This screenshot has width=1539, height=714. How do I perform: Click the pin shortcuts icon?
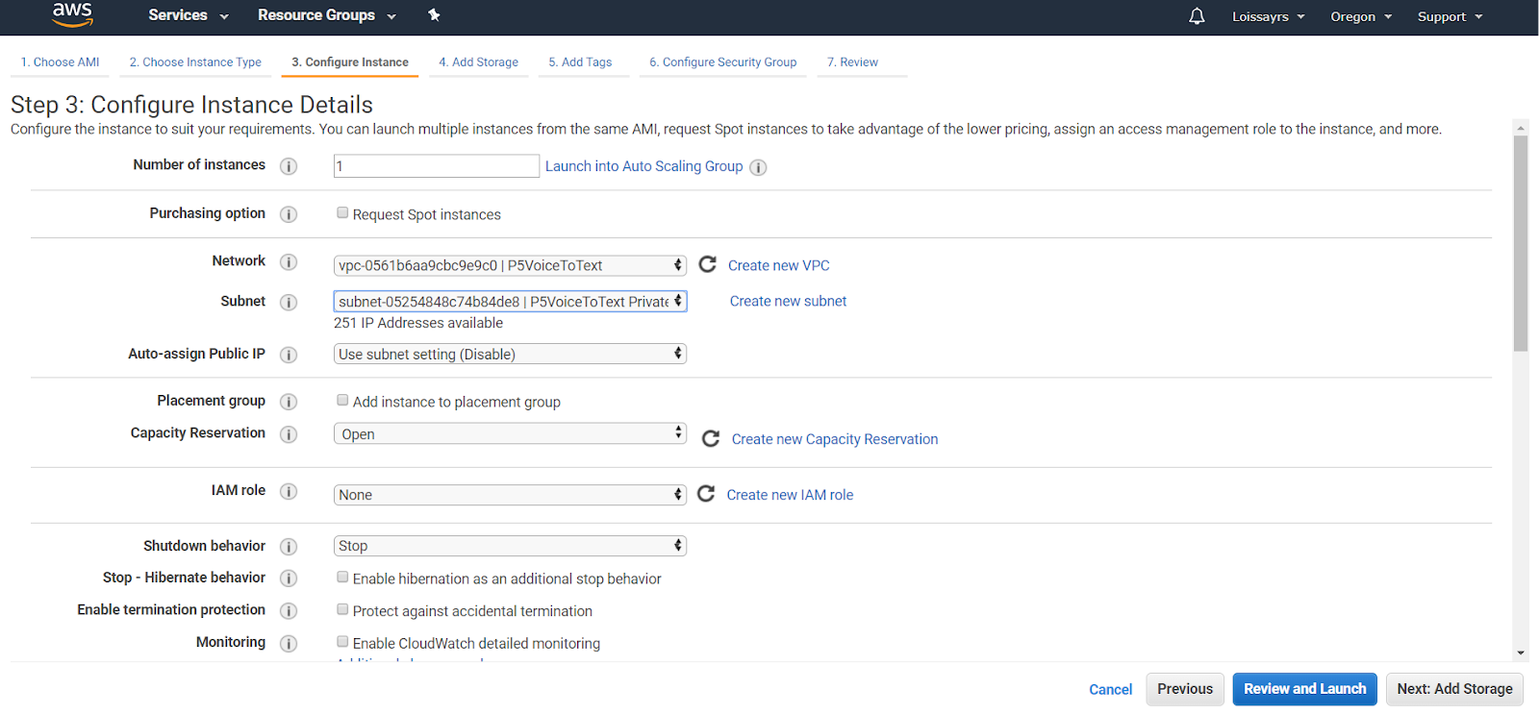pyautogui.click(x=434, y=15)
